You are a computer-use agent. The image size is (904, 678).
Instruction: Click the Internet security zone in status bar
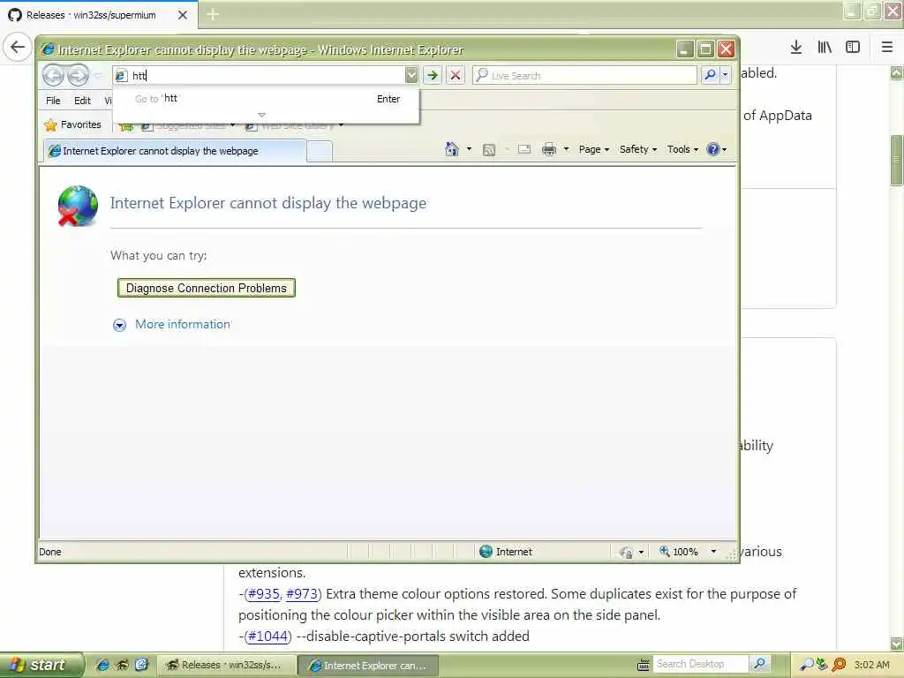pos(506,552)
